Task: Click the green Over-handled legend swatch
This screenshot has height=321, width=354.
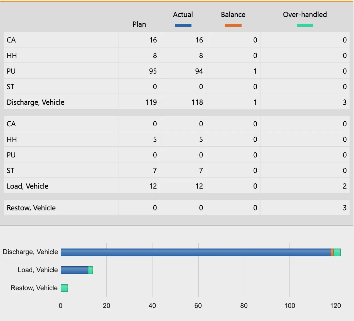Action: pos(305,25)
